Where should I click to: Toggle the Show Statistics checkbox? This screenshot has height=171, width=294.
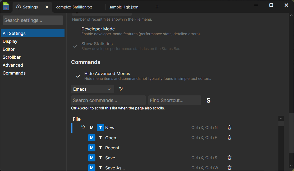[x=75, y=46]
